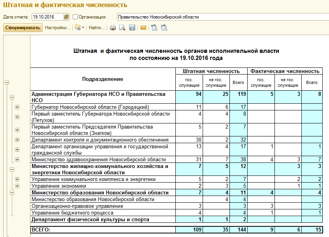Image resolution: width=329 pixels, height=237 pixels.
Task: Click the print report icon
Action: [x=113, y=28]
